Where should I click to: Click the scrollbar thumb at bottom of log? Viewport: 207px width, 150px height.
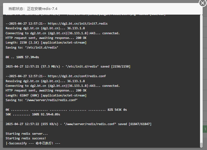coord(201,145)
